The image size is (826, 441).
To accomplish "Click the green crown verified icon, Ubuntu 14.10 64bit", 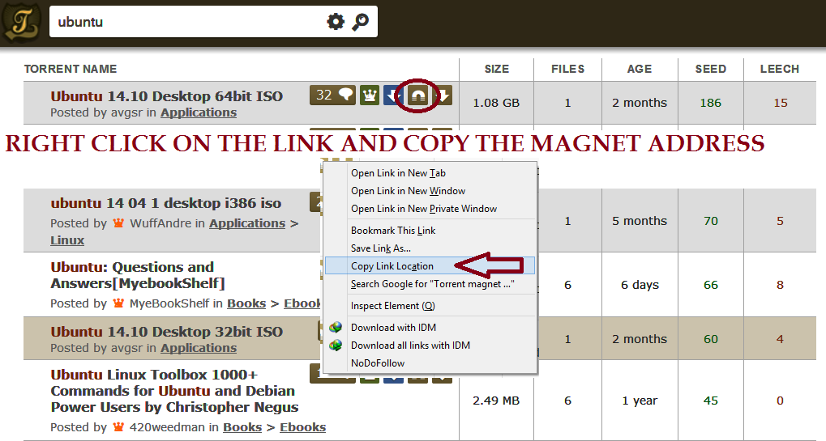I will [370, 95].
